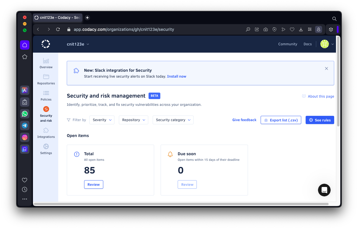Expand the Security category filter dropdown
358x229 pixels.
(173, 120)
